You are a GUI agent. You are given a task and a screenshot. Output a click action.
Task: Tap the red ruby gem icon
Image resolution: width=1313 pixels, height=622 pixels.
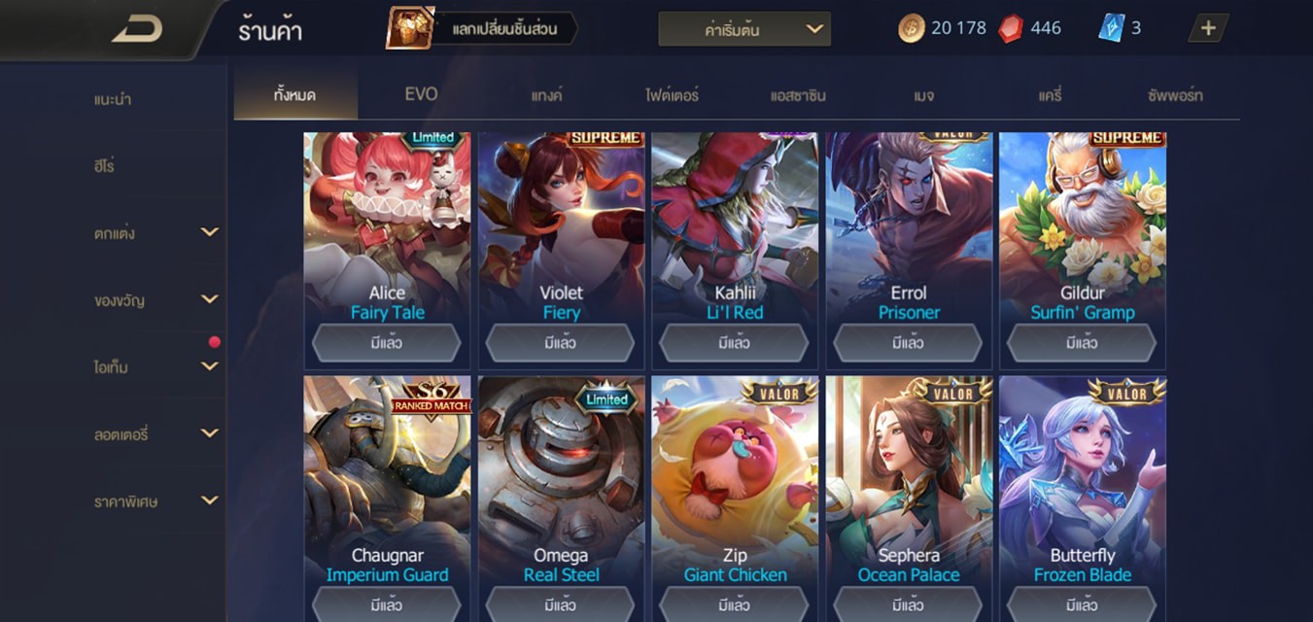[1011, 28]
